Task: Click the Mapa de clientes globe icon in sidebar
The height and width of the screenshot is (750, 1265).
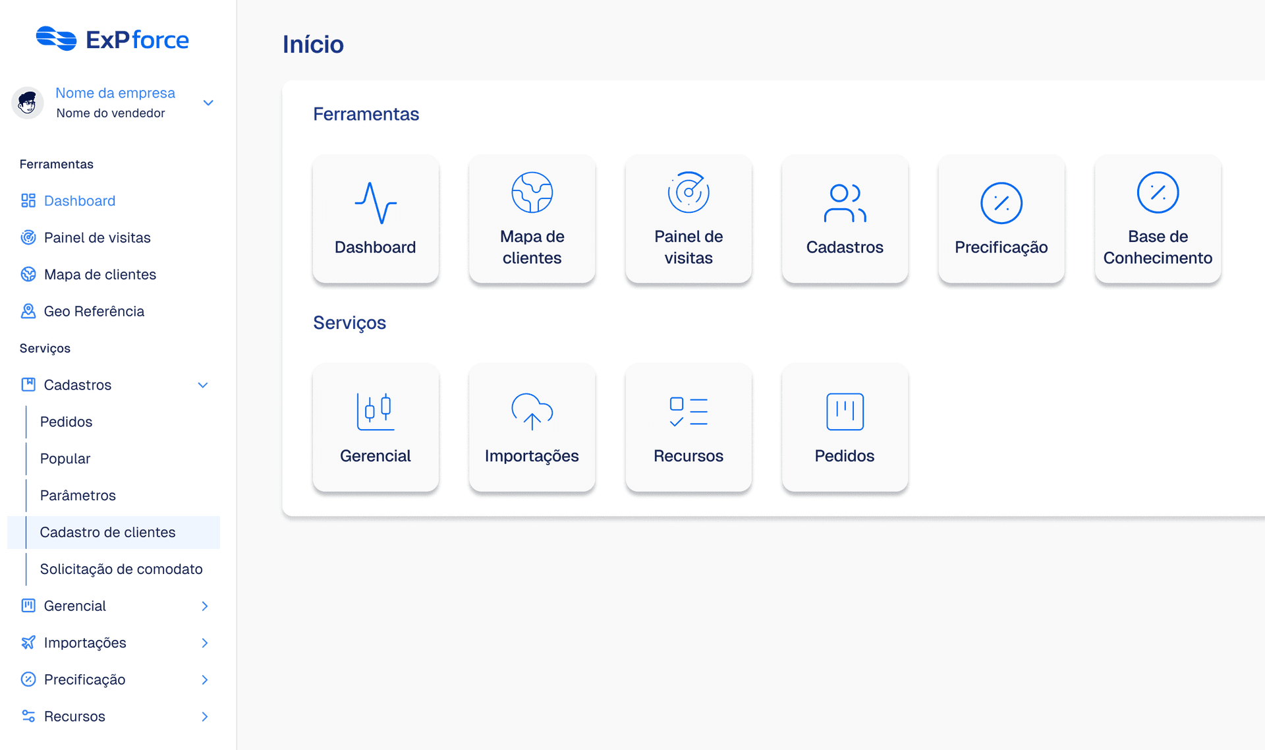Action: 28,274
